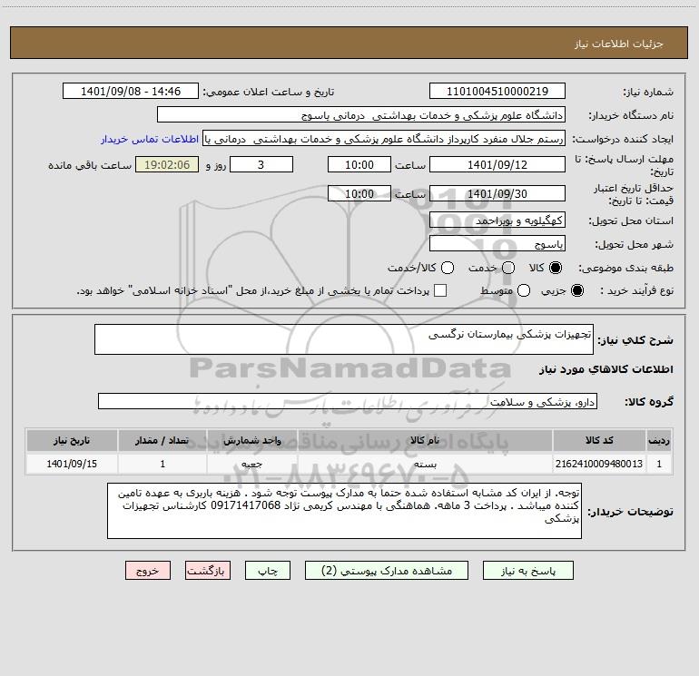Click the need date cell 1401/09/15
Viewport: 699px width, 676px height.
click(72, 464)
